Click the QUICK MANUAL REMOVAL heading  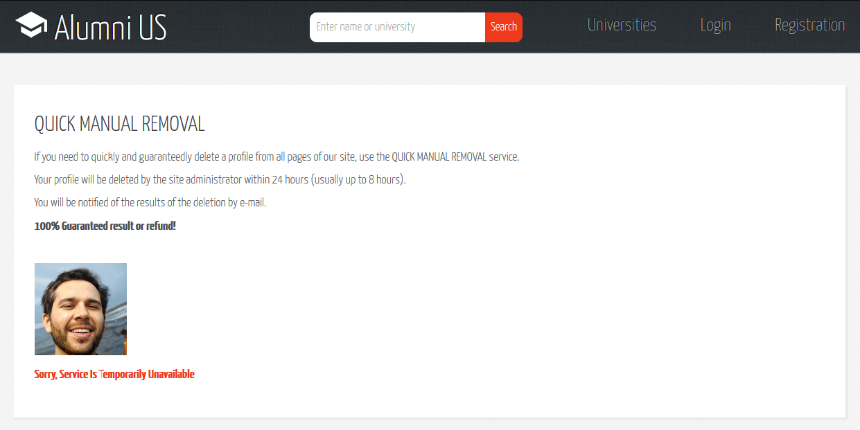click(x=119, y=123)
